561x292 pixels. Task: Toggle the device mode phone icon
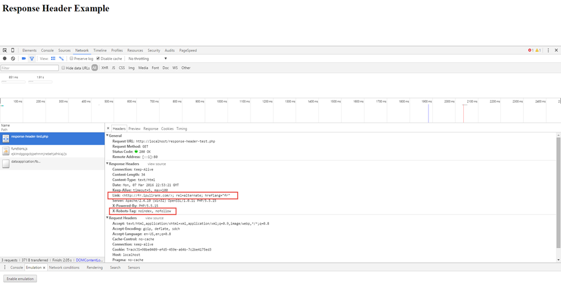click(x=13, y=50)
